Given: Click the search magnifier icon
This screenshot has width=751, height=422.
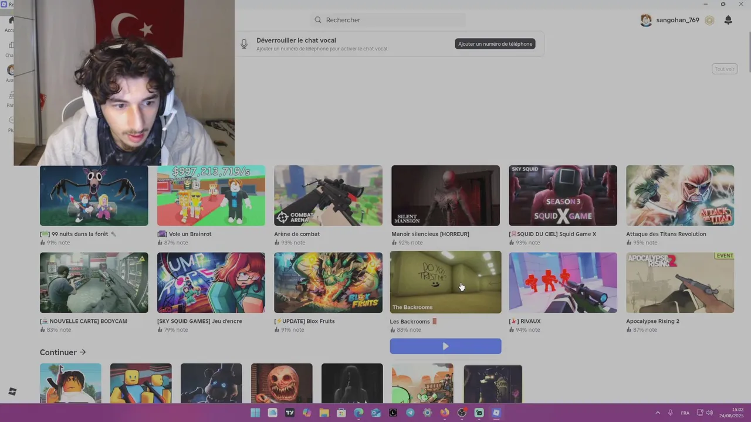Looking at the screenshot, I should click(x=318, y=20).
